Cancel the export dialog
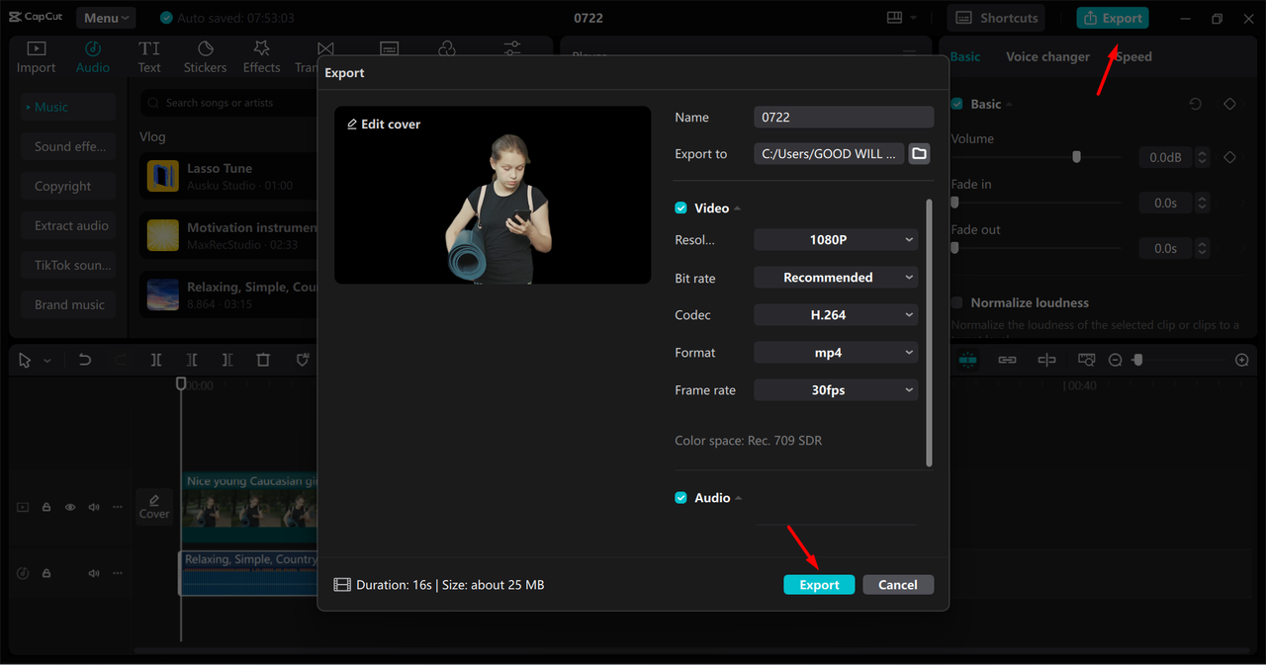 tap(898, 585)
